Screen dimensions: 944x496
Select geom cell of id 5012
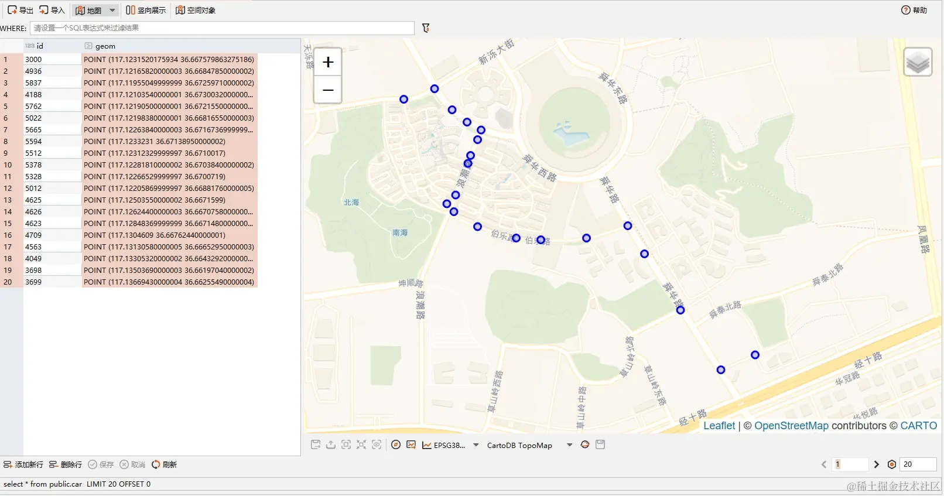pyautogui.click(x=169, y=188)
